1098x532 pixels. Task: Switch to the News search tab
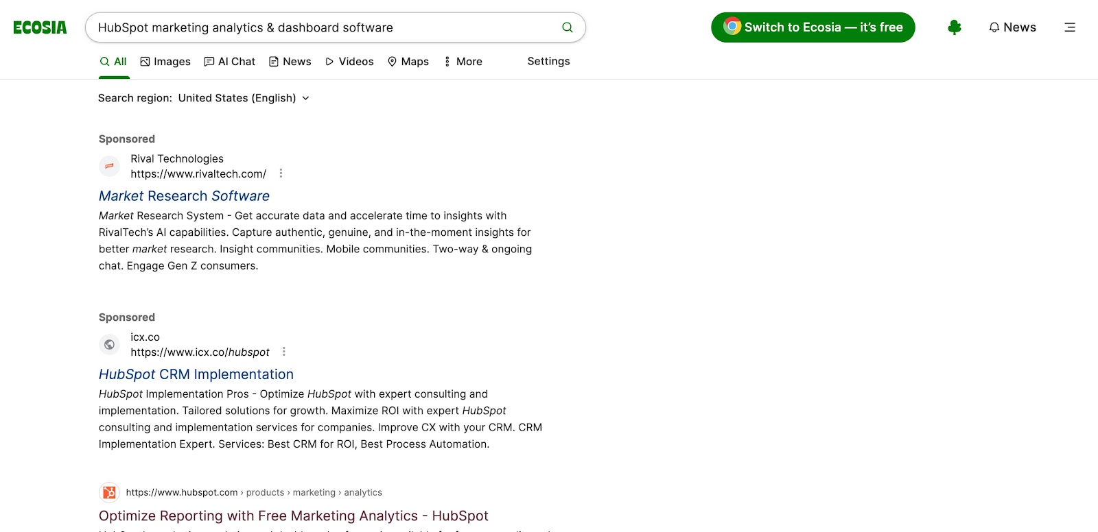(290, 62)
